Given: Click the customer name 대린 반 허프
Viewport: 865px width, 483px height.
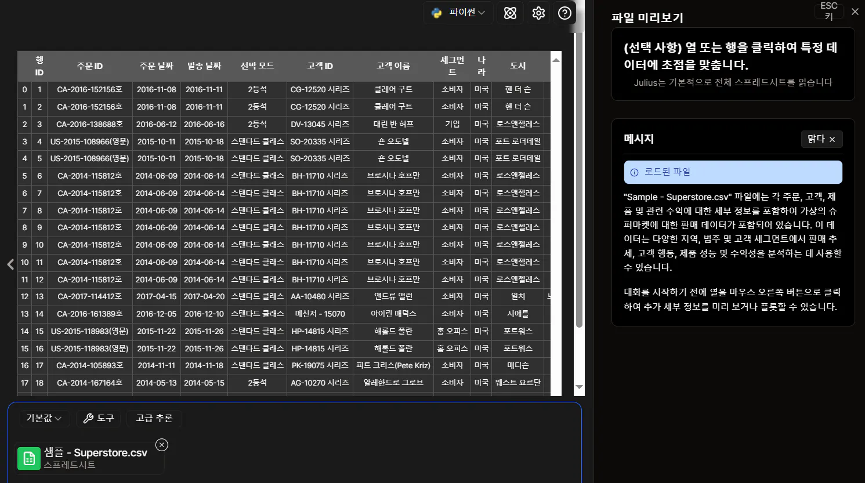Looking at the screenshot, I should point(393,124).
